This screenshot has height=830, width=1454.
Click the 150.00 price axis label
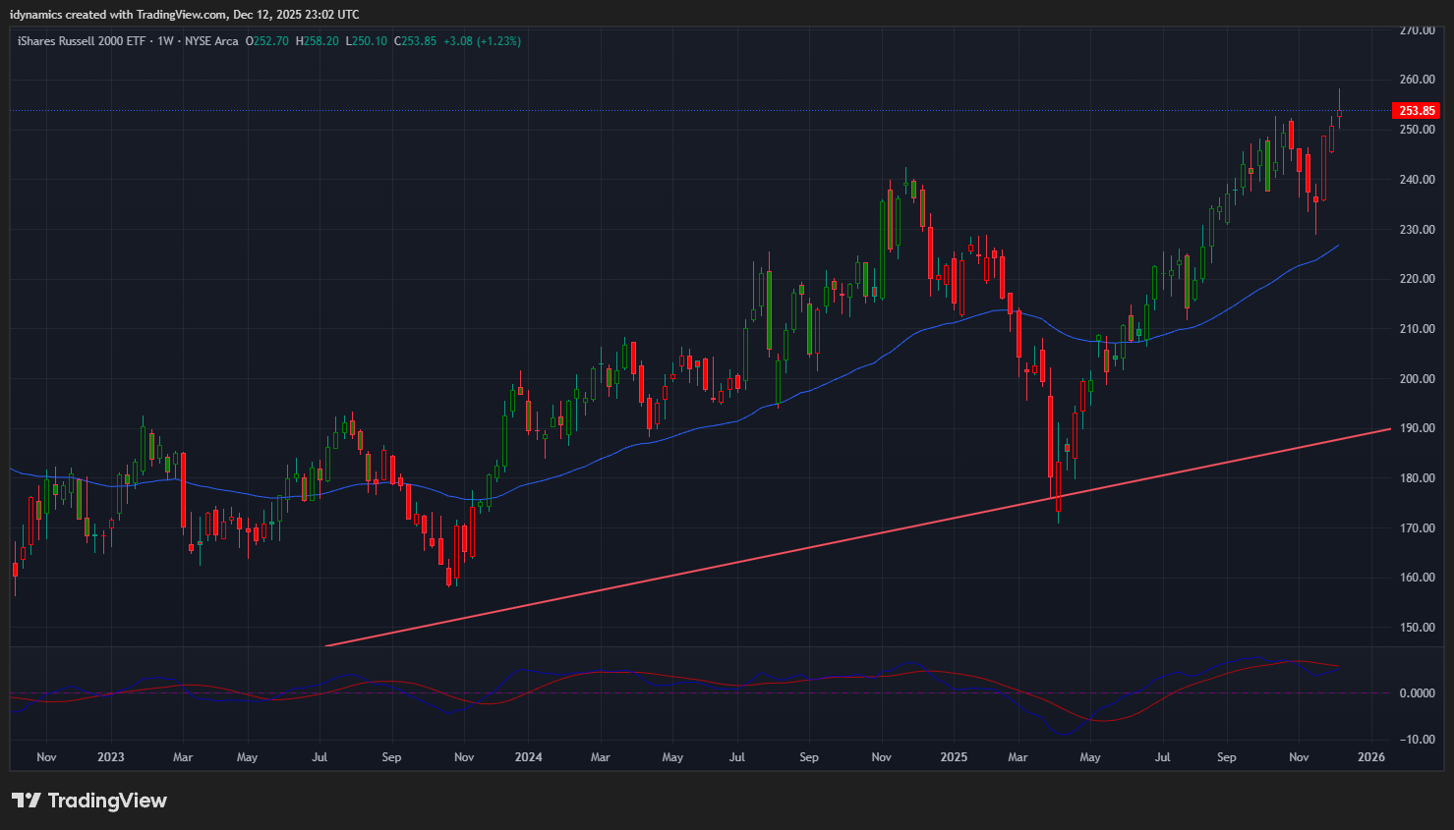(x=1417, y=628)
